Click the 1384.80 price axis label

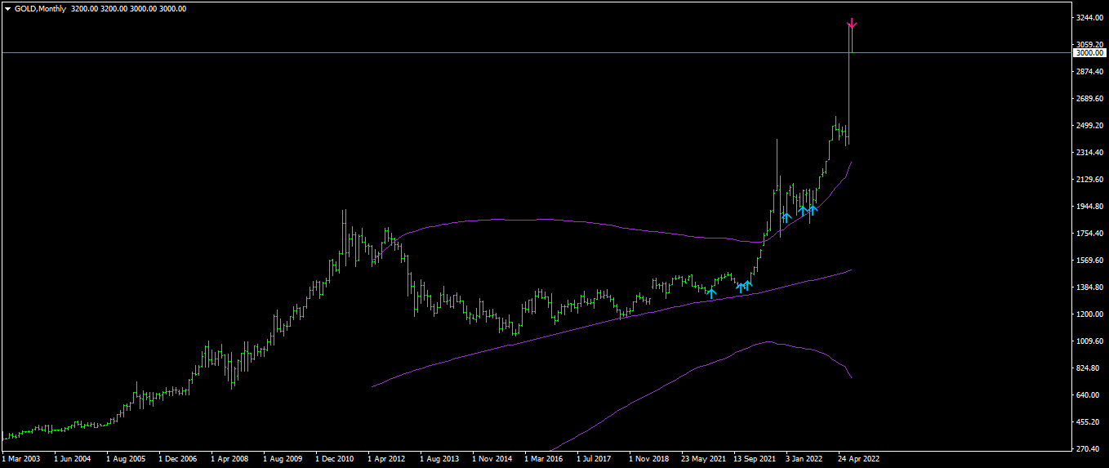1090,287
